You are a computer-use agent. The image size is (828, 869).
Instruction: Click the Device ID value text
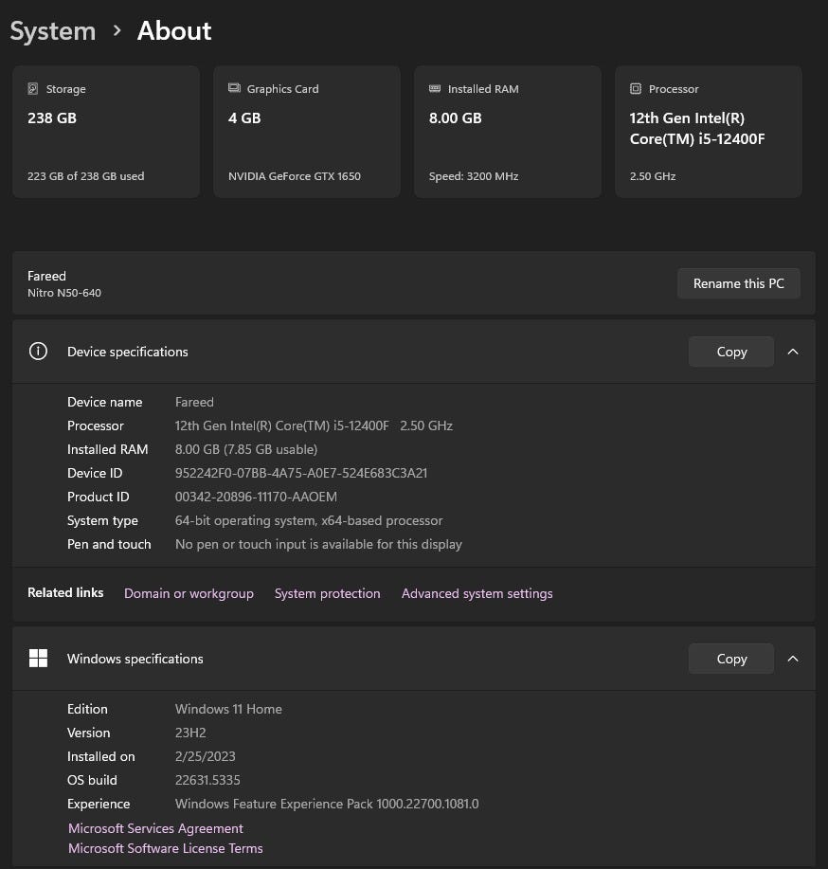pyautogui.click(x=301, y=473)
